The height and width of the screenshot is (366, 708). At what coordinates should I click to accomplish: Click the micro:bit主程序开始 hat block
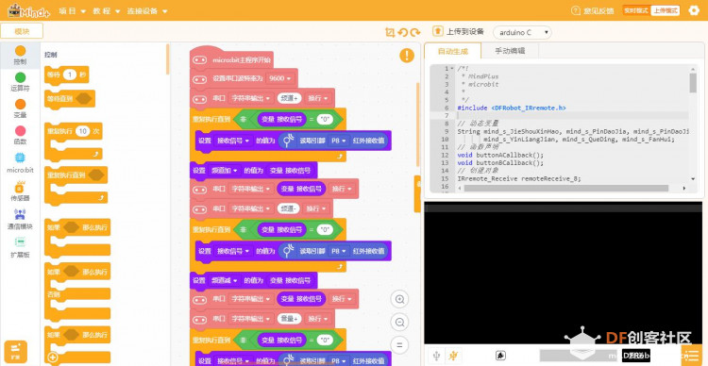click(232, 58)
